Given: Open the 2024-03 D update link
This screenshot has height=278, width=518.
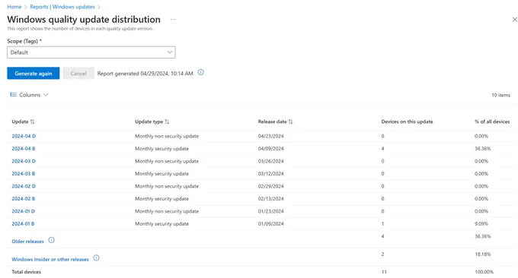Looking at the screenshot, I should (24, 161).
